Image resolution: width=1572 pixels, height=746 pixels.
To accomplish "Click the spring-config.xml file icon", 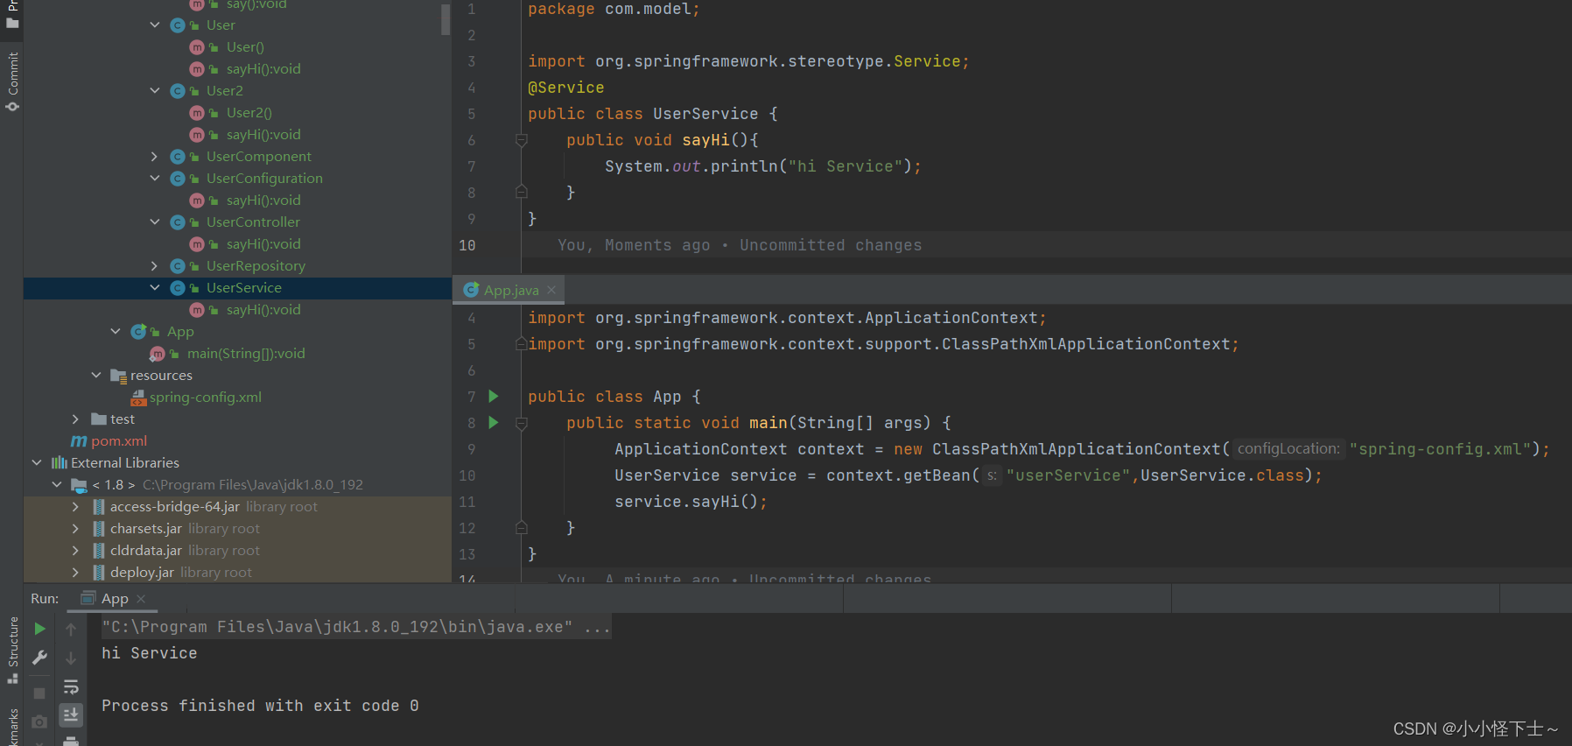I will [138, 398].
